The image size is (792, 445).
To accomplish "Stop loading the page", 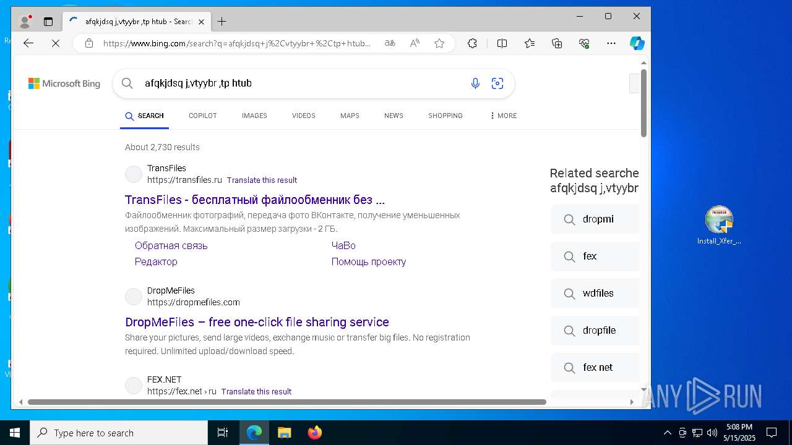I will pos(55,43).
